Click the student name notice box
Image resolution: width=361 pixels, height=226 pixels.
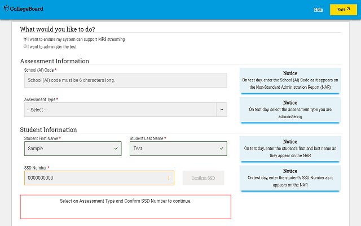(290, 149)
